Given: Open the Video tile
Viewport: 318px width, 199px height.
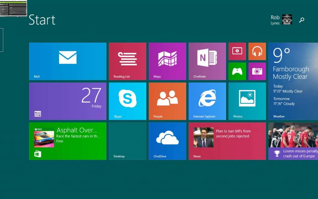Looking at the screenshot, I should click(x=237, y=51).
